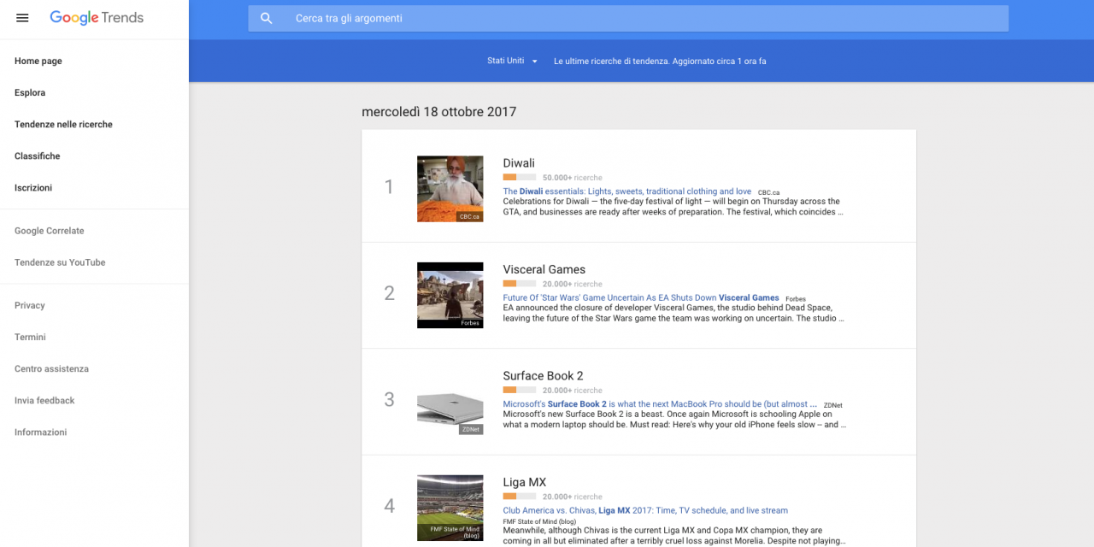
Task: Open 'The Diwali essentials' article link
Action: point(627,191)
